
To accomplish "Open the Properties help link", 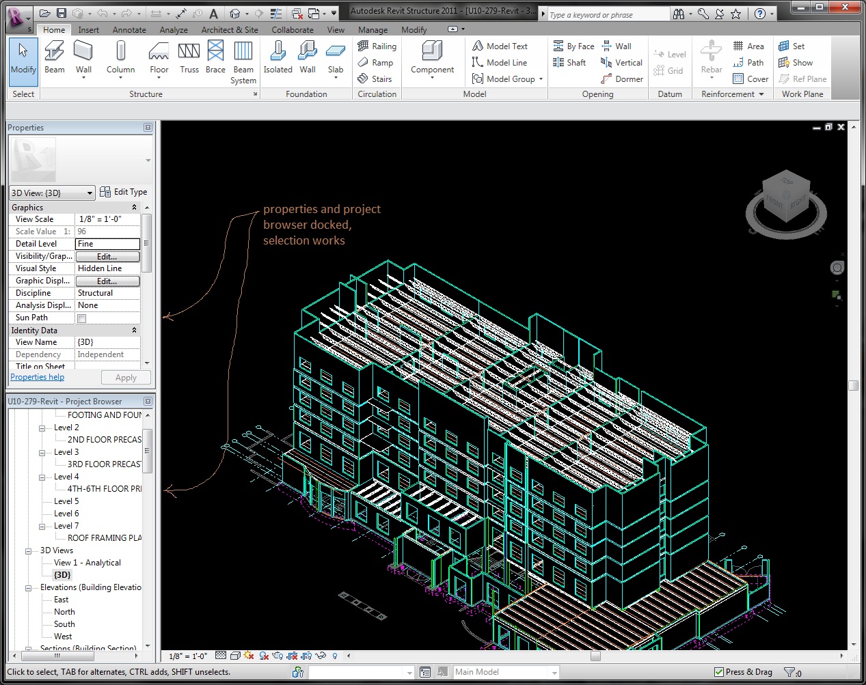I will pos(38,377).
